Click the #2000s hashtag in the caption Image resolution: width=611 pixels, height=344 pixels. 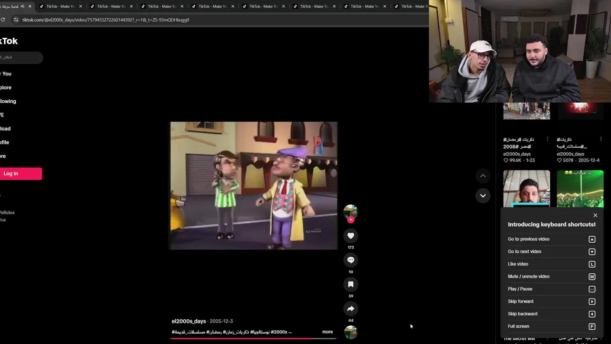279,332
